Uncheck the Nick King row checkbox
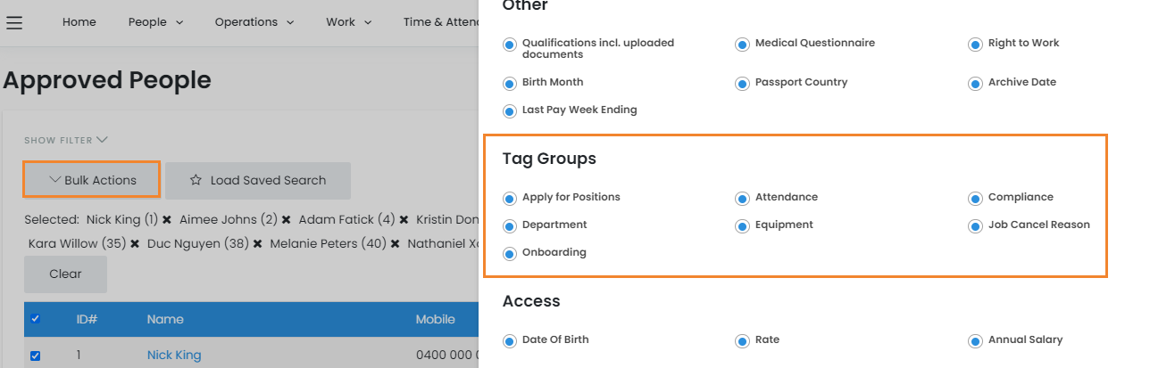The width and height of the screenshot is (1150, 368). coord(36,356)
